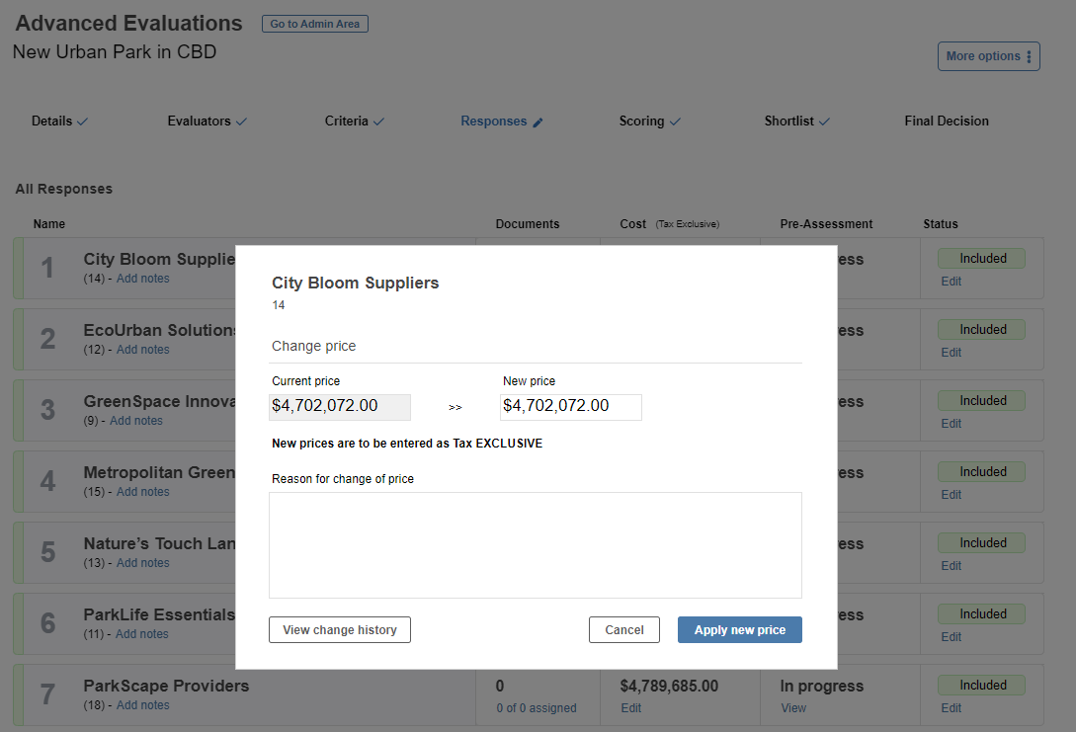
Task: View ParkScape Providers pre-assessment
Action: coord(793,708)
